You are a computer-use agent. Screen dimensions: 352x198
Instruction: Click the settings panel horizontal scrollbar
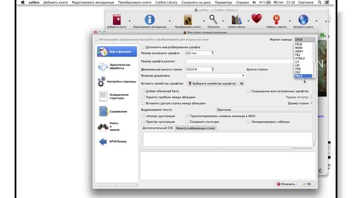click(216, 148)
